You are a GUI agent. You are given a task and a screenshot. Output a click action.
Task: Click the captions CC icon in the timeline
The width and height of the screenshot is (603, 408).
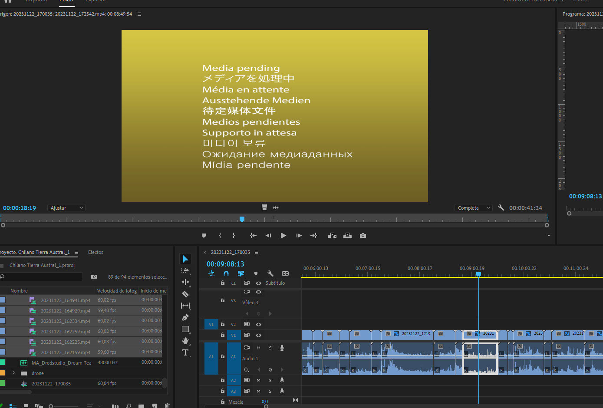[x=285, y=273]
